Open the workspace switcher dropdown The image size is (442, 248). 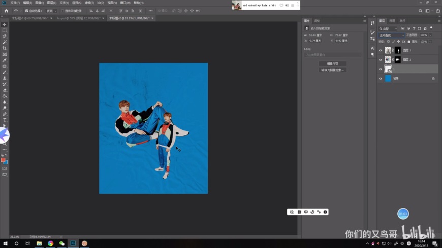coord(429,11)
